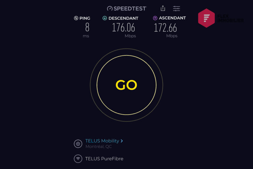Click the ASCENDANT label
Image resolution: width=253 pixels, height=169 pixels.
coord(172,18)
